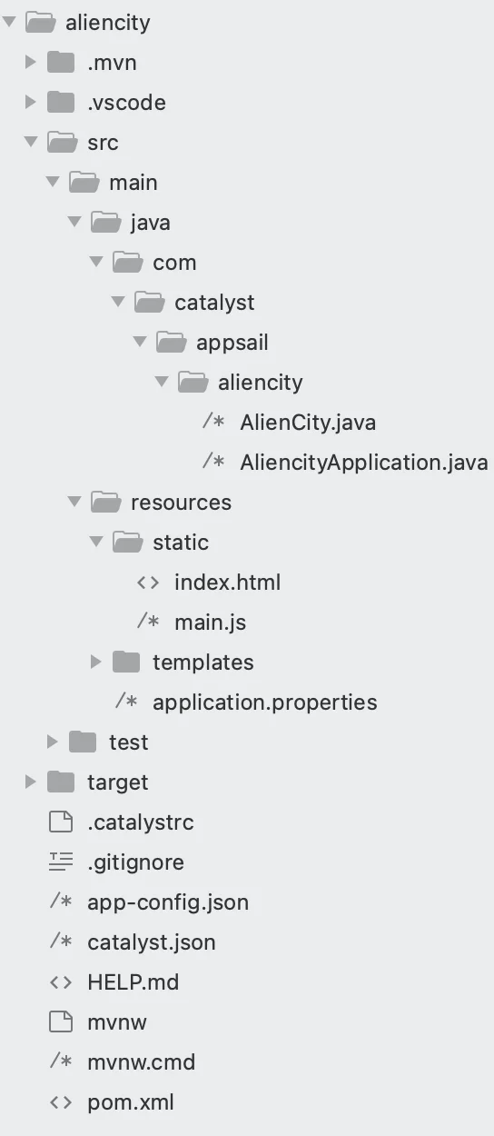Image resolution: width=494 pixels, height=1136 pixels.
Task: Click the code icon beside index.html
Action: tap(148, 583)
